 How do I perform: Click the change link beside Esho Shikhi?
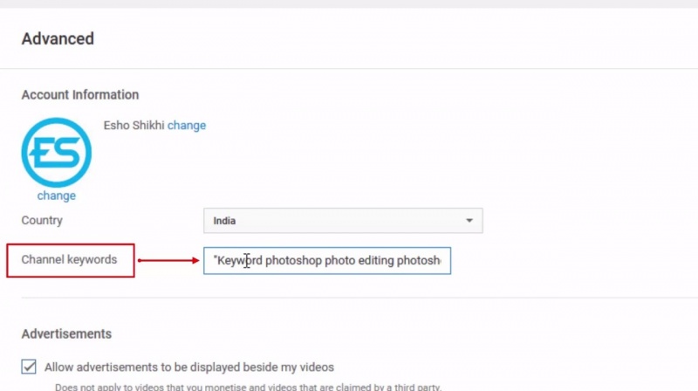click(187, 125)
